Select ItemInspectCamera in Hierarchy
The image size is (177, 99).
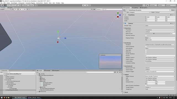12,90
